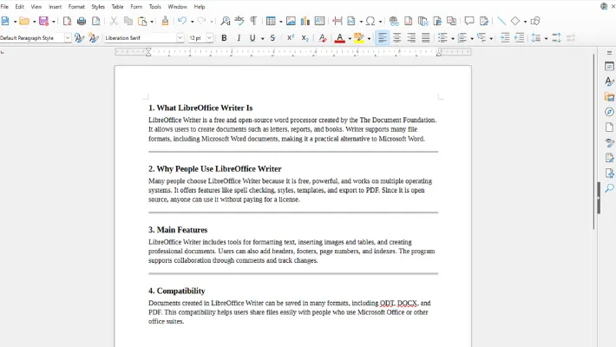Open the Styles menu
The image size is (616, 347).
point(98,7)
